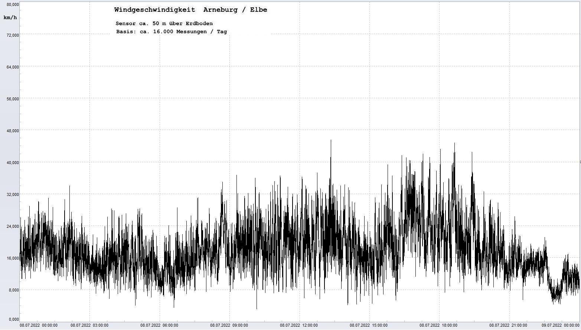Click the km/h unit label on the y-axis

pos(10,18)
